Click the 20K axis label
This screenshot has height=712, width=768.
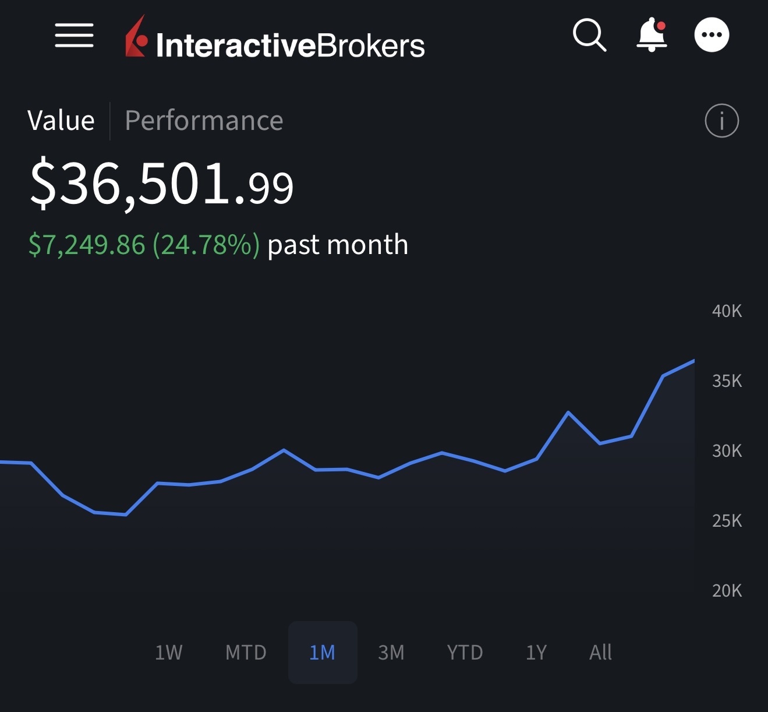pos(727,591)
